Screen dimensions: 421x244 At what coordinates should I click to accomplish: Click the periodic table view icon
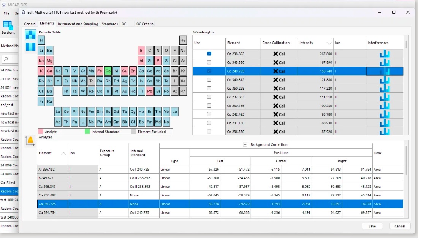pos(30,35)
